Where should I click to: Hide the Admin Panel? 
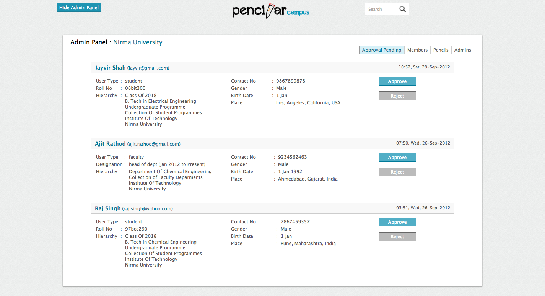(x=79, y=8)
